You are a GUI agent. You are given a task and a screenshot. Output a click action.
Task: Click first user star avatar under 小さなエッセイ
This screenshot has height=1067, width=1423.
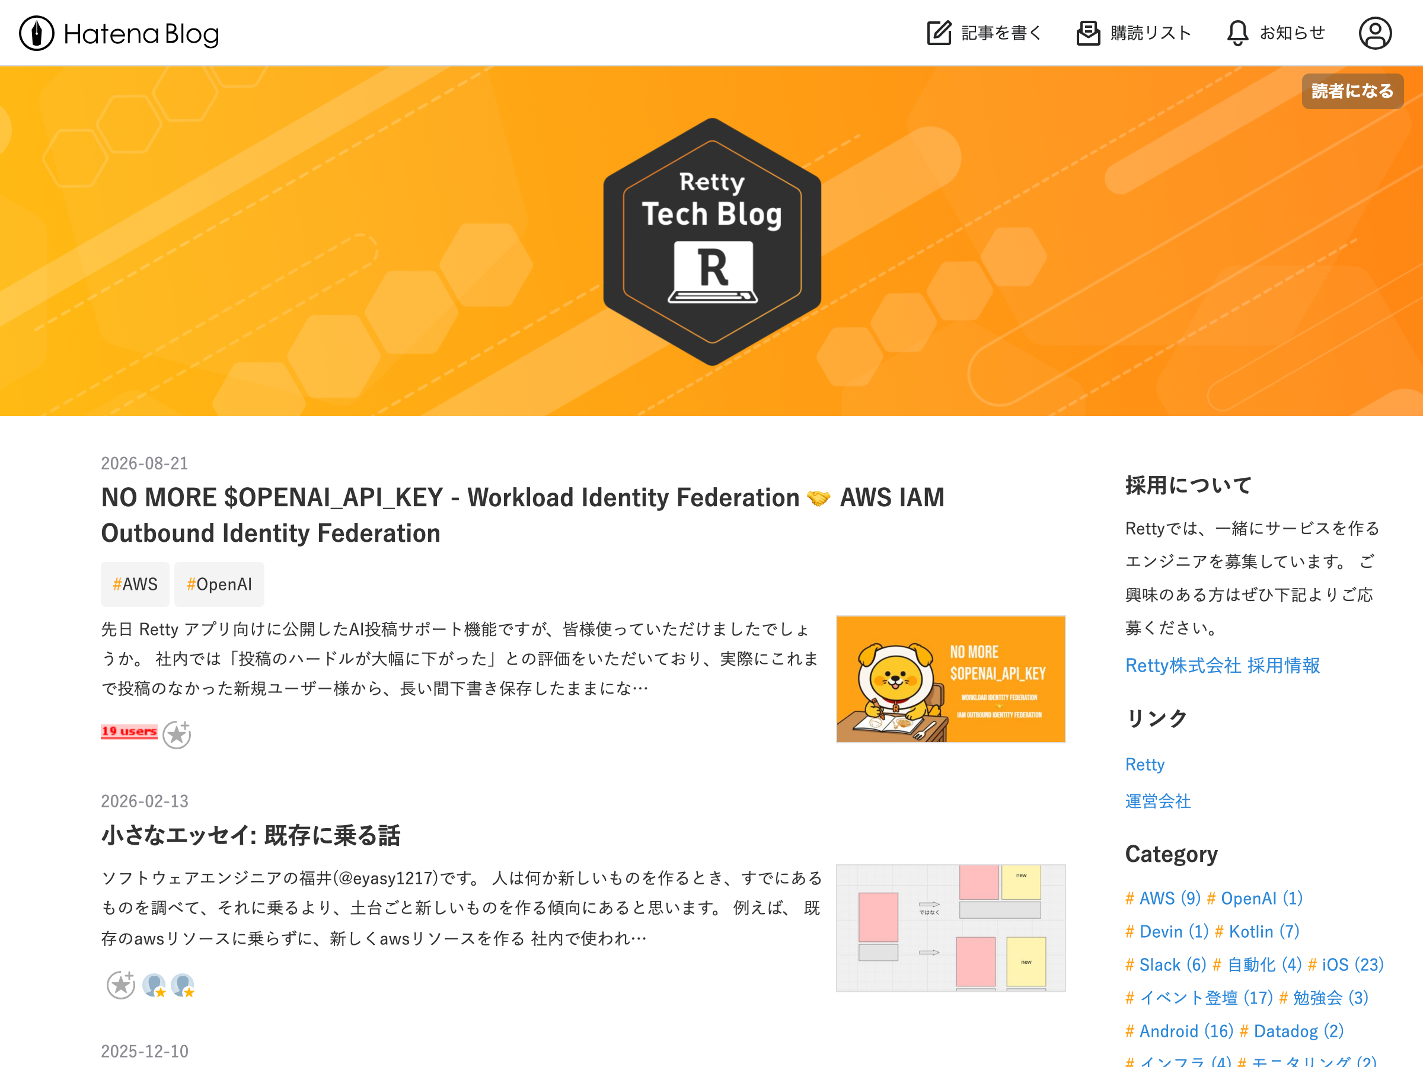click(154, 985)
